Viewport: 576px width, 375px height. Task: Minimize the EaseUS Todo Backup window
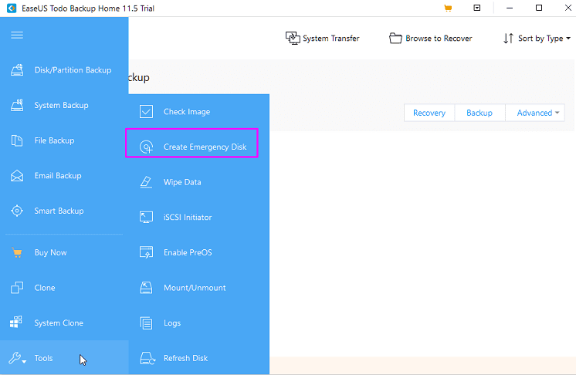509,8
